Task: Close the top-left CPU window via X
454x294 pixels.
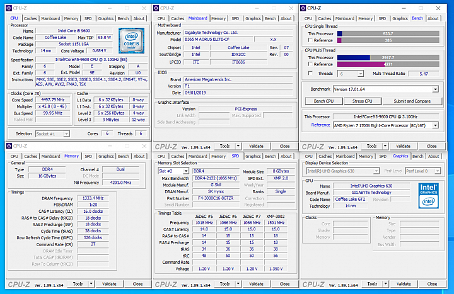Action: (144, 8)
